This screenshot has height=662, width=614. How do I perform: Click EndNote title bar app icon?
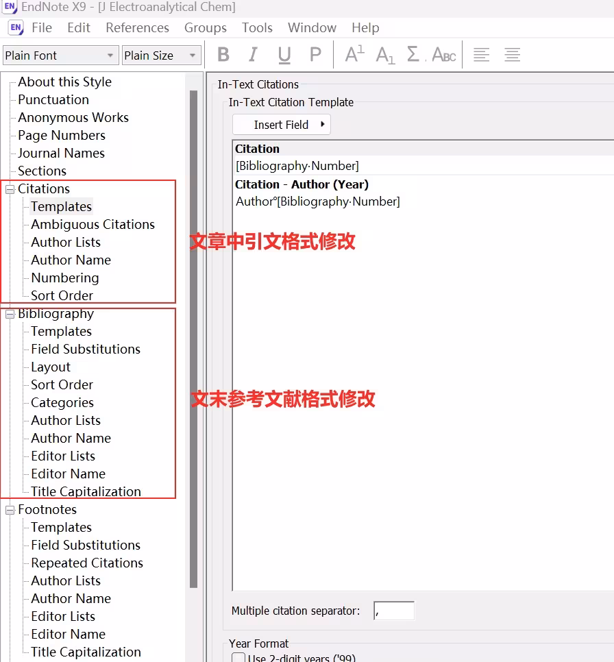point(10,7)
